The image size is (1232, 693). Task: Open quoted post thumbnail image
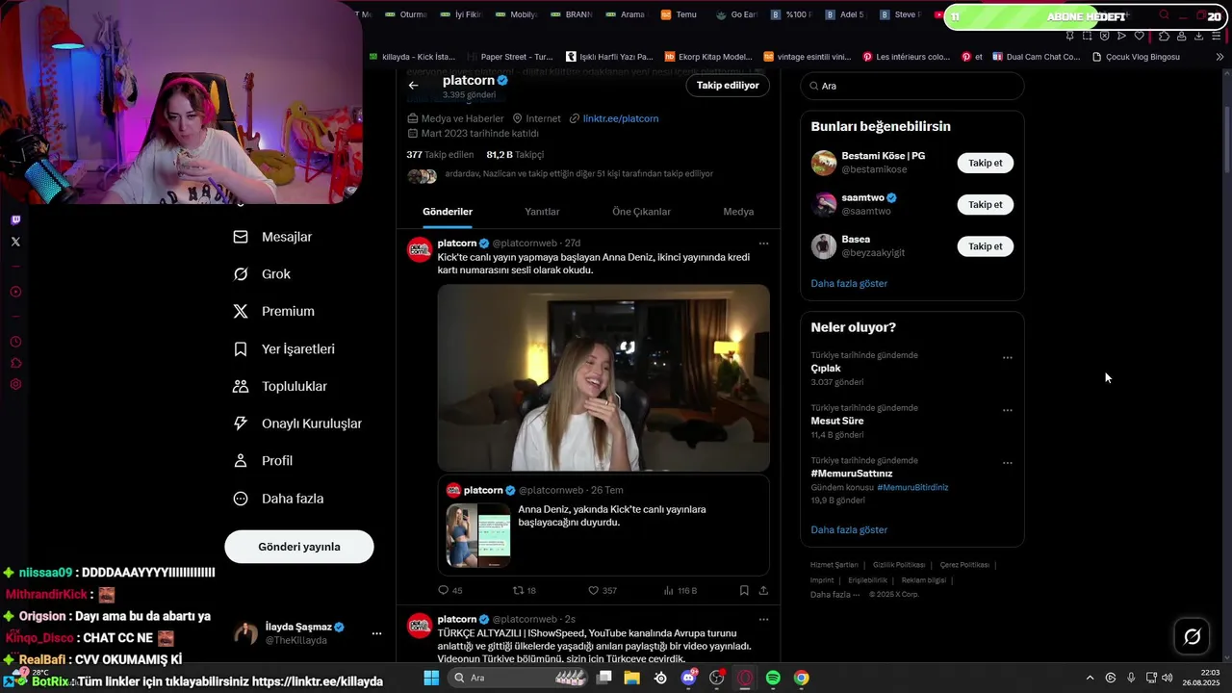[478, 535]
